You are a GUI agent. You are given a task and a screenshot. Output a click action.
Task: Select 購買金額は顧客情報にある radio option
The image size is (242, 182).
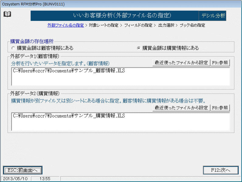tap(43, 48)
